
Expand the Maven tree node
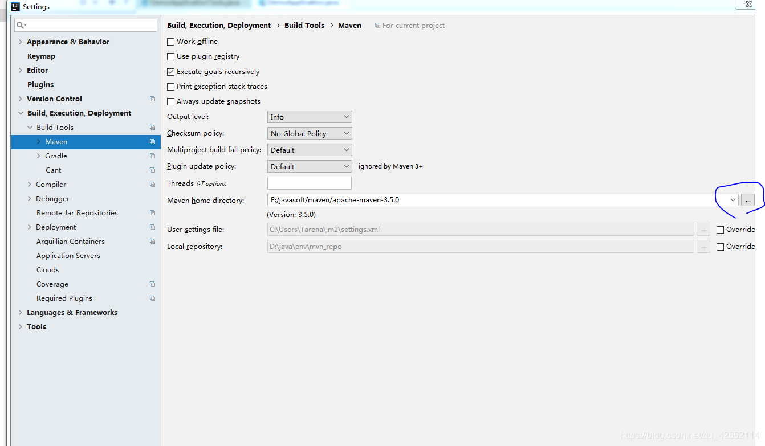39,141
